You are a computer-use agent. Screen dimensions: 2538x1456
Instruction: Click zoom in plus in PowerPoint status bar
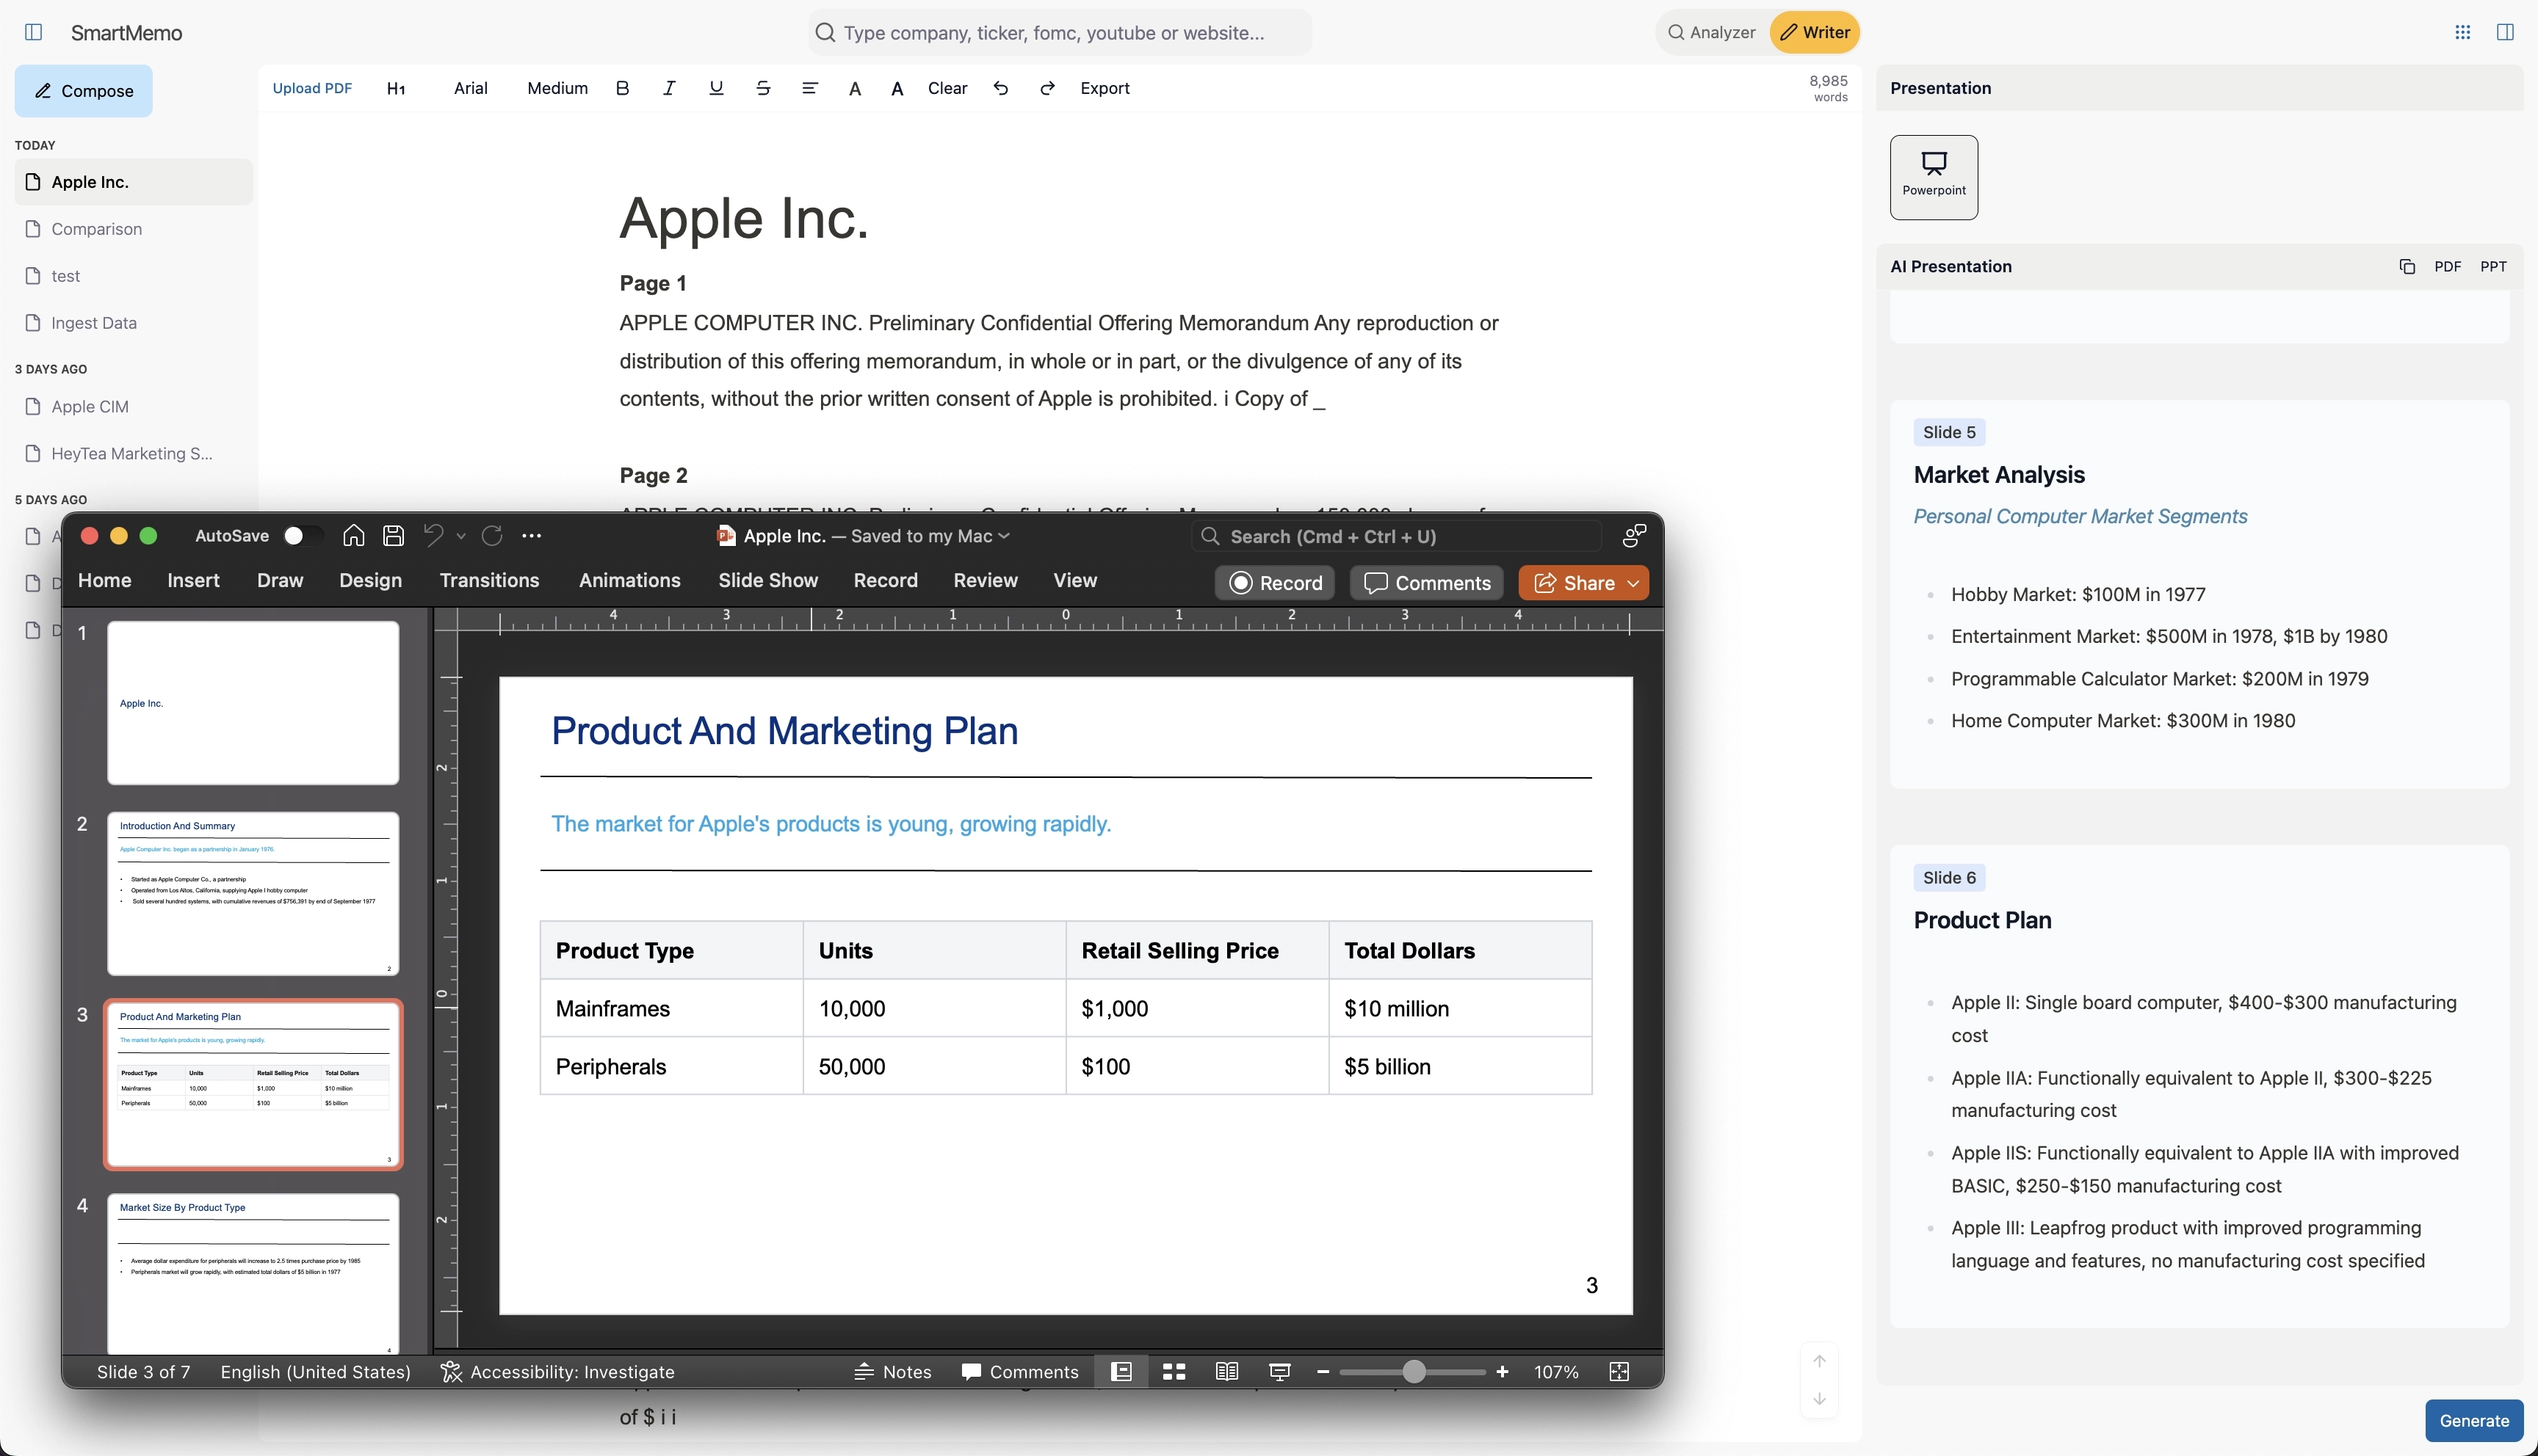coord(1502,1372)
